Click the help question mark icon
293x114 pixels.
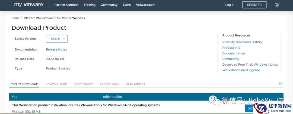[281, 83]
